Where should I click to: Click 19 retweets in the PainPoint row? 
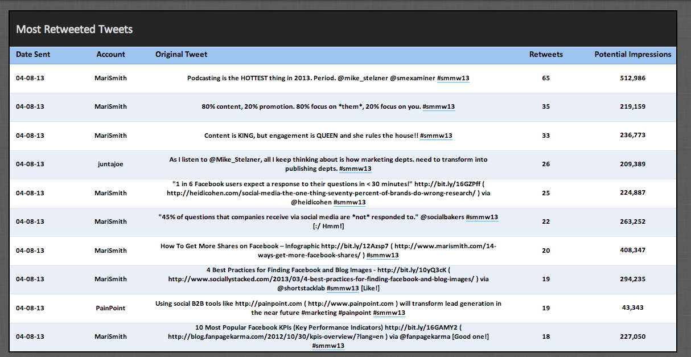point(546,308)
